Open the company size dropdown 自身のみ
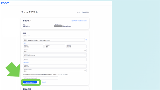The height and width of the screenshot is (90, 160). (x=55, y=66)
